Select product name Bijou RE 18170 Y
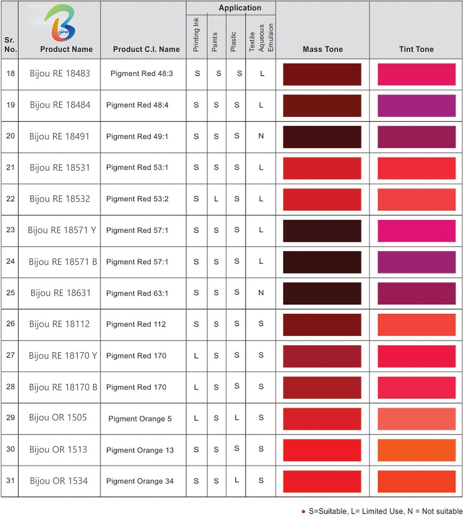Screen dimensions: 464x517 [63, 356]
